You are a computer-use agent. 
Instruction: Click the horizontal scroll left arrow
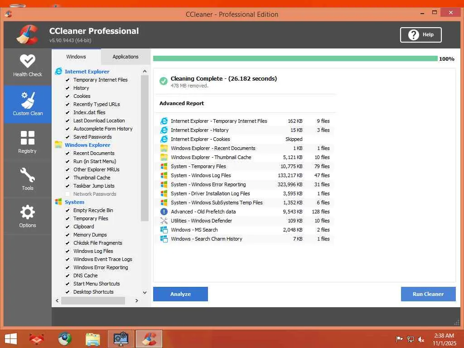click(x=57, y=301)
